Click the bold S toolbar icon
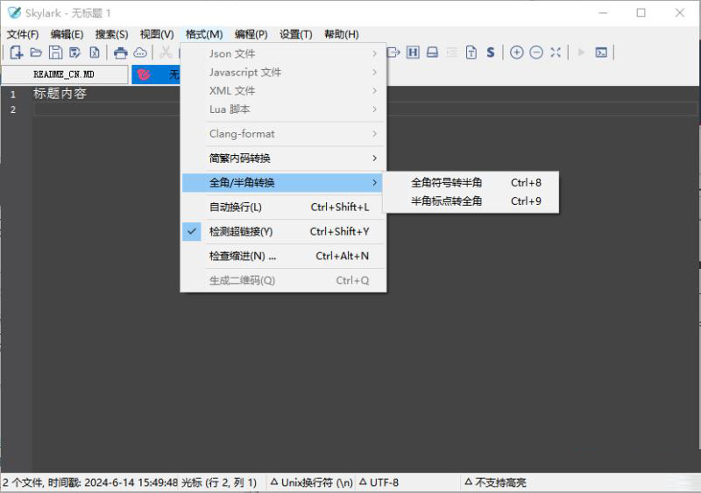 point(491,53)
